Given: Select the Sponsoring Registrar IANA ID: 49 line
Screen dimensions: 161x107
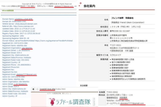Looking at the screenshot, I should 16,38.
